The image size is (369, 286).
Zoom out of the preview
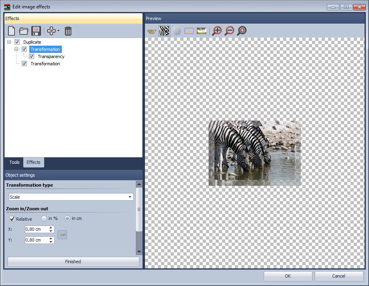[229, 31]
